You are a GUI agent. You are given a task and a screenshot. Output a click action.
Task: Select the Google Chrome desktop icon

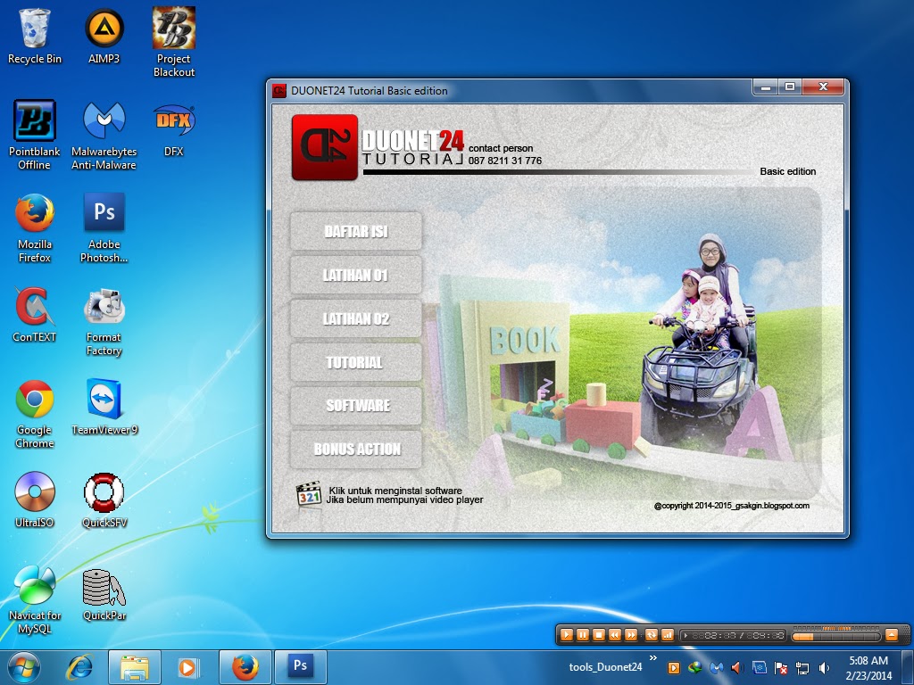coord(35,414)
